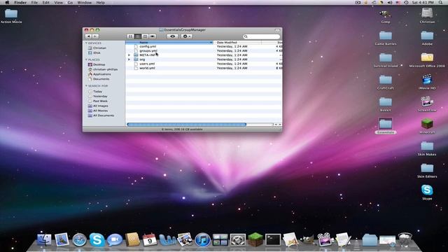This screenshot has height=252, width=448.
Task: Select the org folder row
Action: [x=204, y=59]
